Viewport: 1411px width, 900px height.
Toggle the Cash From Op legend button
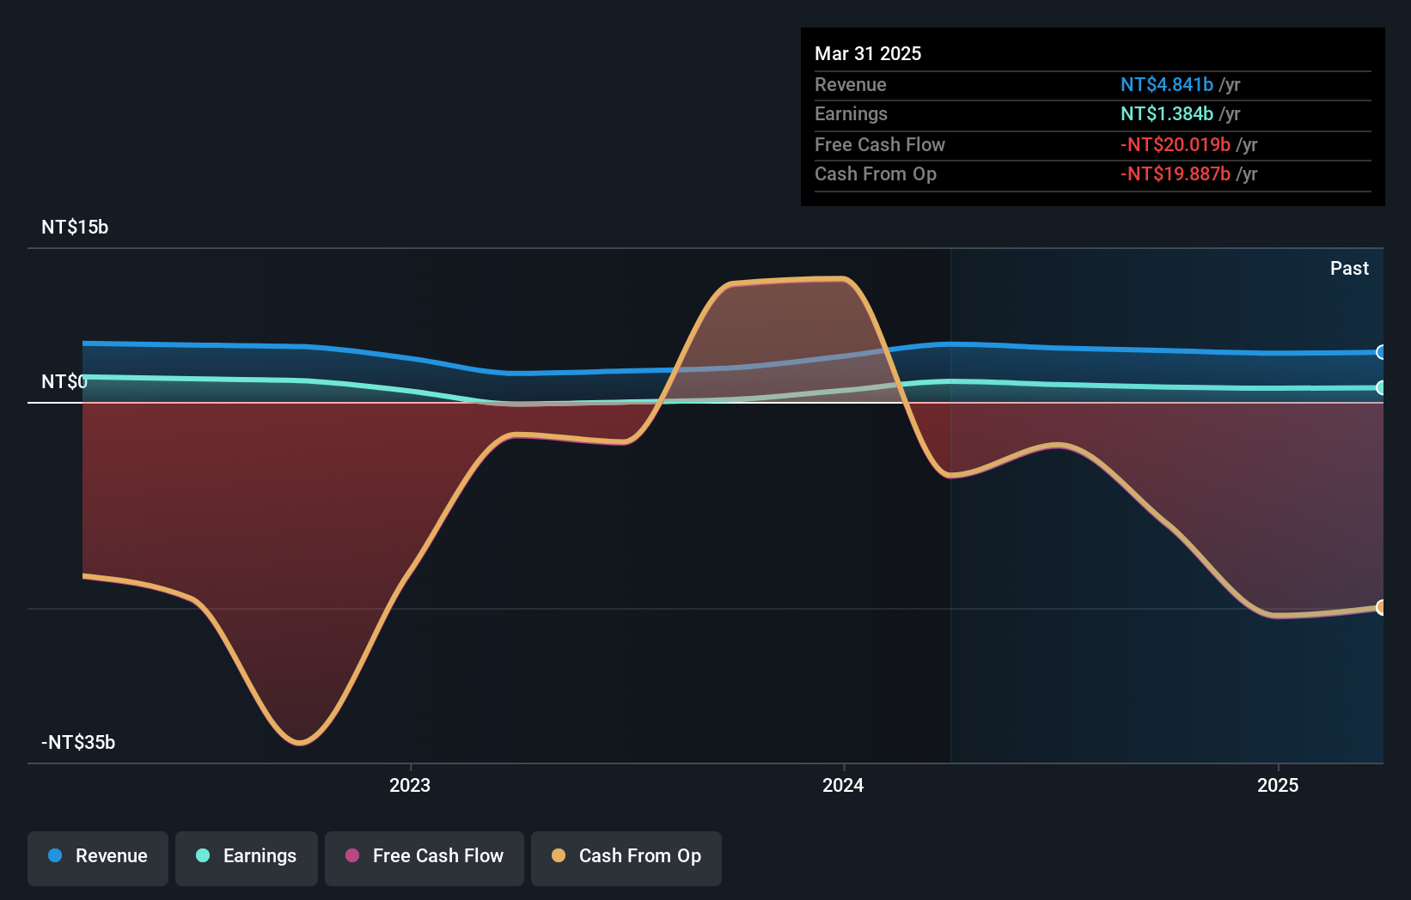coord(626,858)
